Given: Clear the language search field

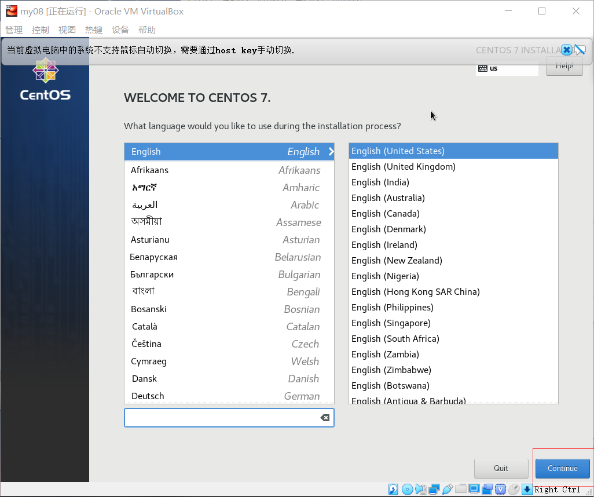Looking at the screenshot, I should [325, 418].
